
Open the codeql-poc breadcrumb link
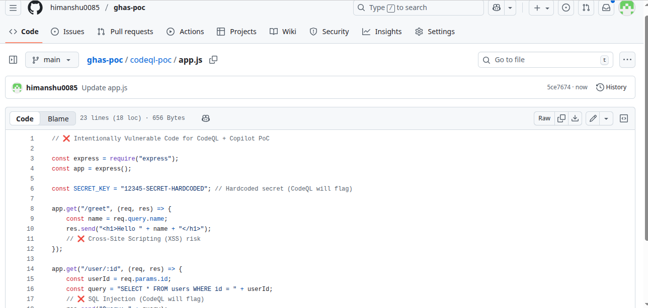(x=151, y=59)
